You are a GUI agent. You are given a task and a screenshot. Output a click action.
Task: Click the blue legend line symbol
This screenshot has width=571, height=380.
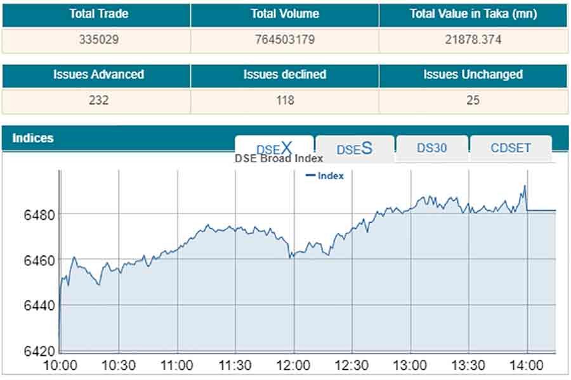312,176
